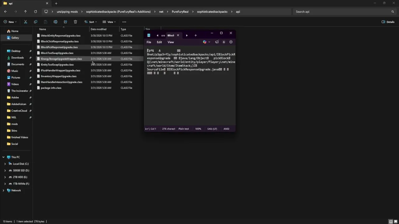Go back in File Explorer

(6, 12)
